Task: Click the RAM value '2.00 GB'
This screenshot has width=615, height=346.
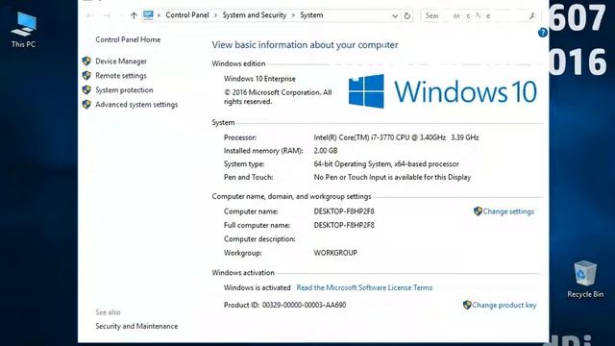Action: pos(326,151)
